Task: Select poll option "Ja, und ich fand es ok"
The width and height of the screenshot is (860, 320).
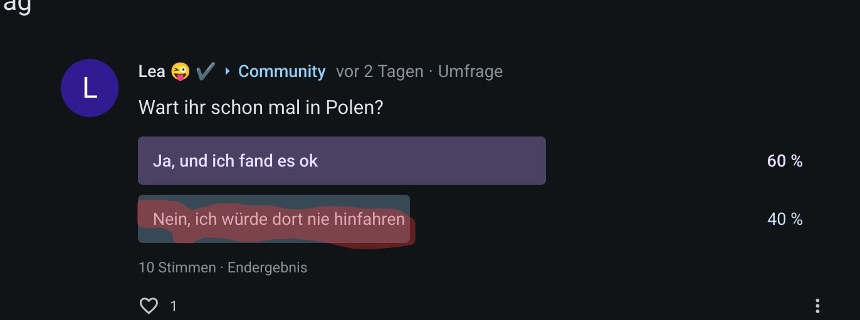Action: (x=342, y=161)
